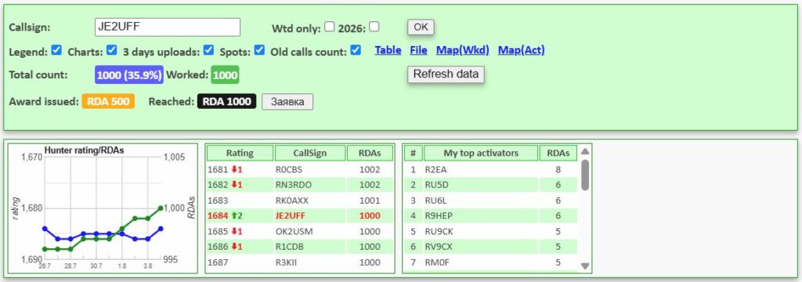Click the rating 1681 down arrow indicator
802x282 pixels.
235,170
